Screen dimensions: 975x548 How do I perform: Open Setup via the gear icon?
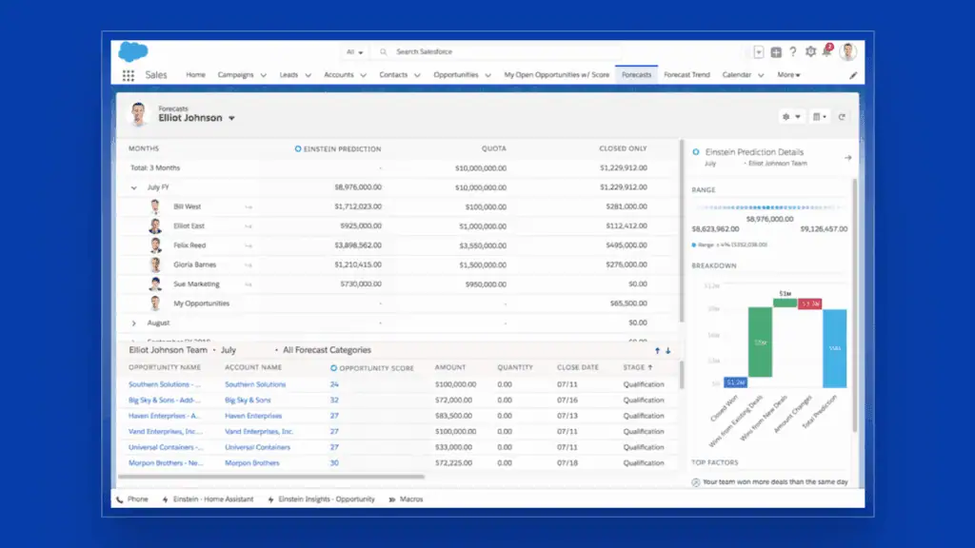pos(811,51)
